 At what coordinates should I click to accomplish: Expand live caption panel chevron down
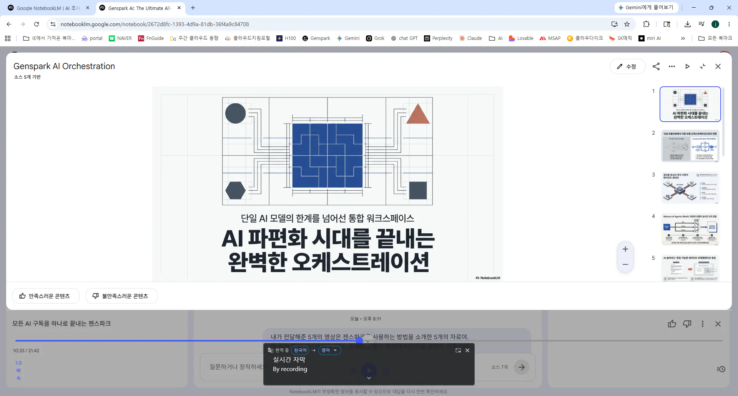coord(369,378)
